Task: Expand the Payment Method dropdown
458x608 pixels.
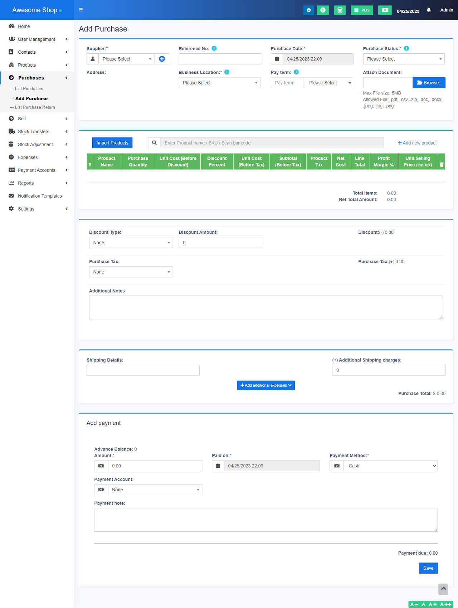Action: 390,466
